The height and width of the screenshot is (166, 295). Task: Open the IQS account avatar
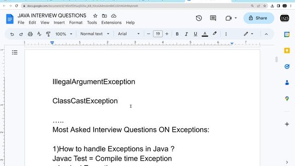(x=284, y=18)
